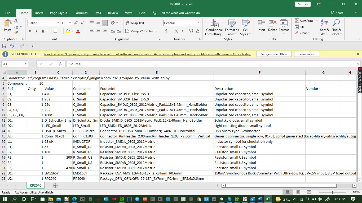Switch to the Formulas tab
362x203 pixels.
click(x=81, y=13)
